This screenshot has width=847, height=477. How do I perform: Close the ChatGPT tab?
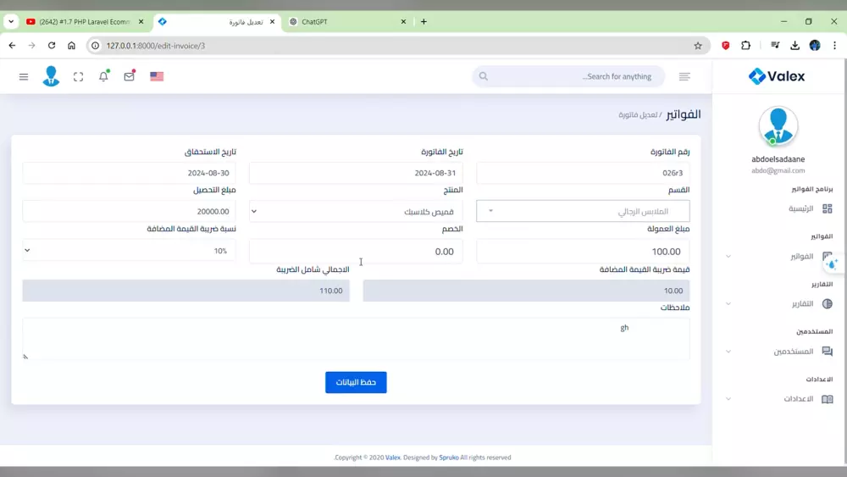(x=403, y=22)
